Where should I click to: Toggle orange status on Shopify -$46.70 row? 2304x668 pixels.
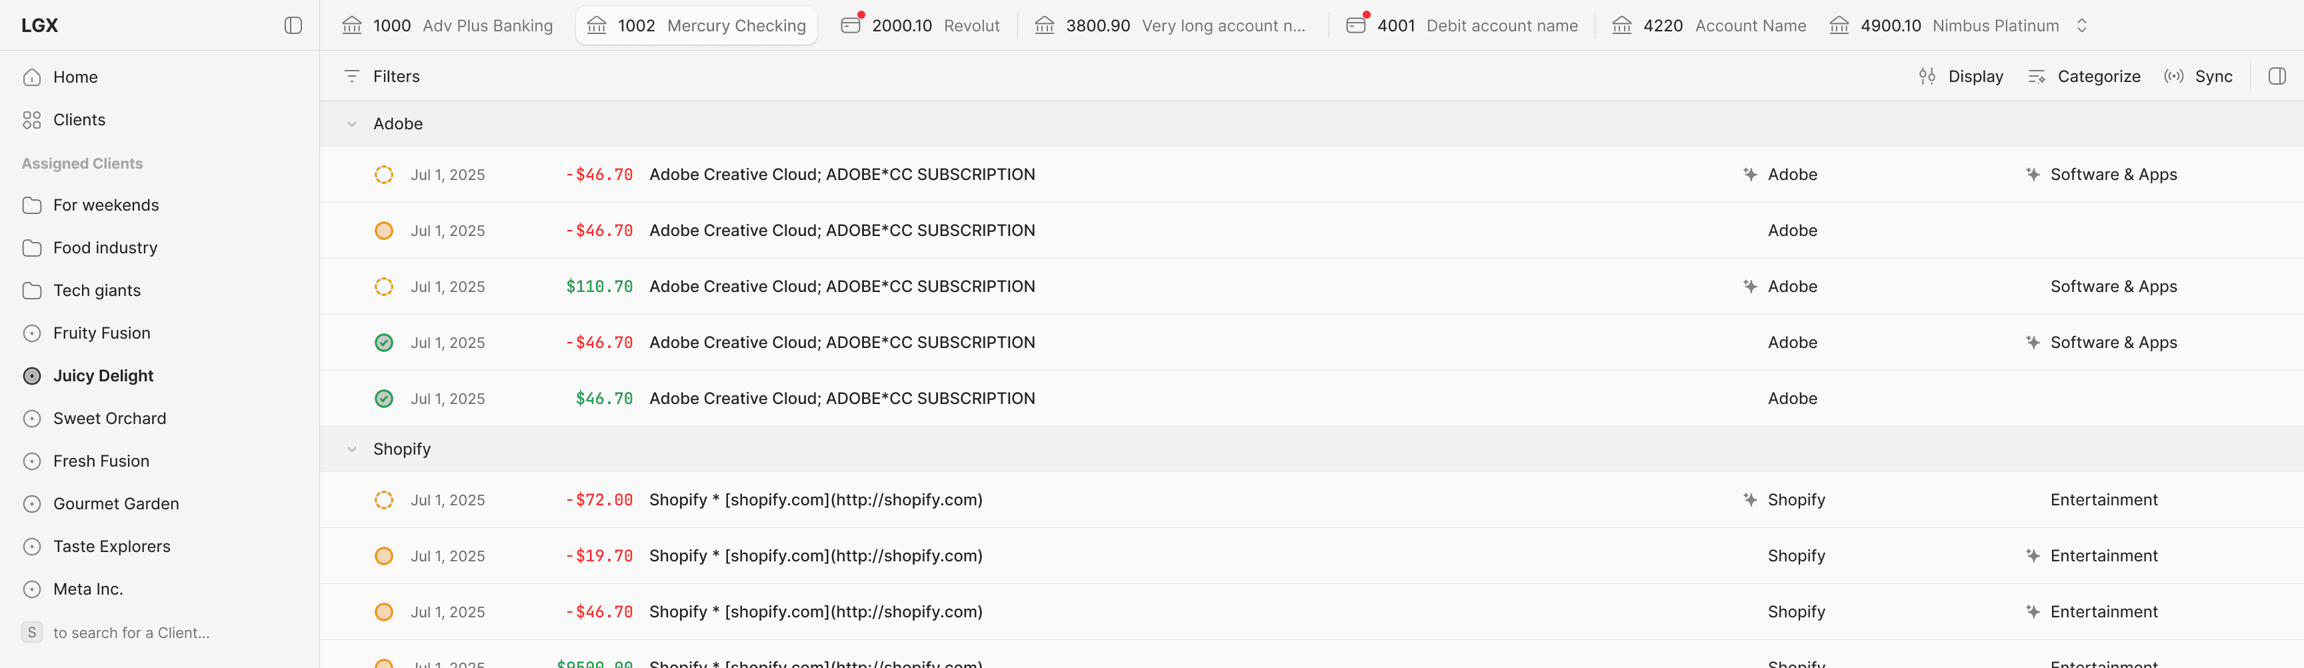pos(384,611)
